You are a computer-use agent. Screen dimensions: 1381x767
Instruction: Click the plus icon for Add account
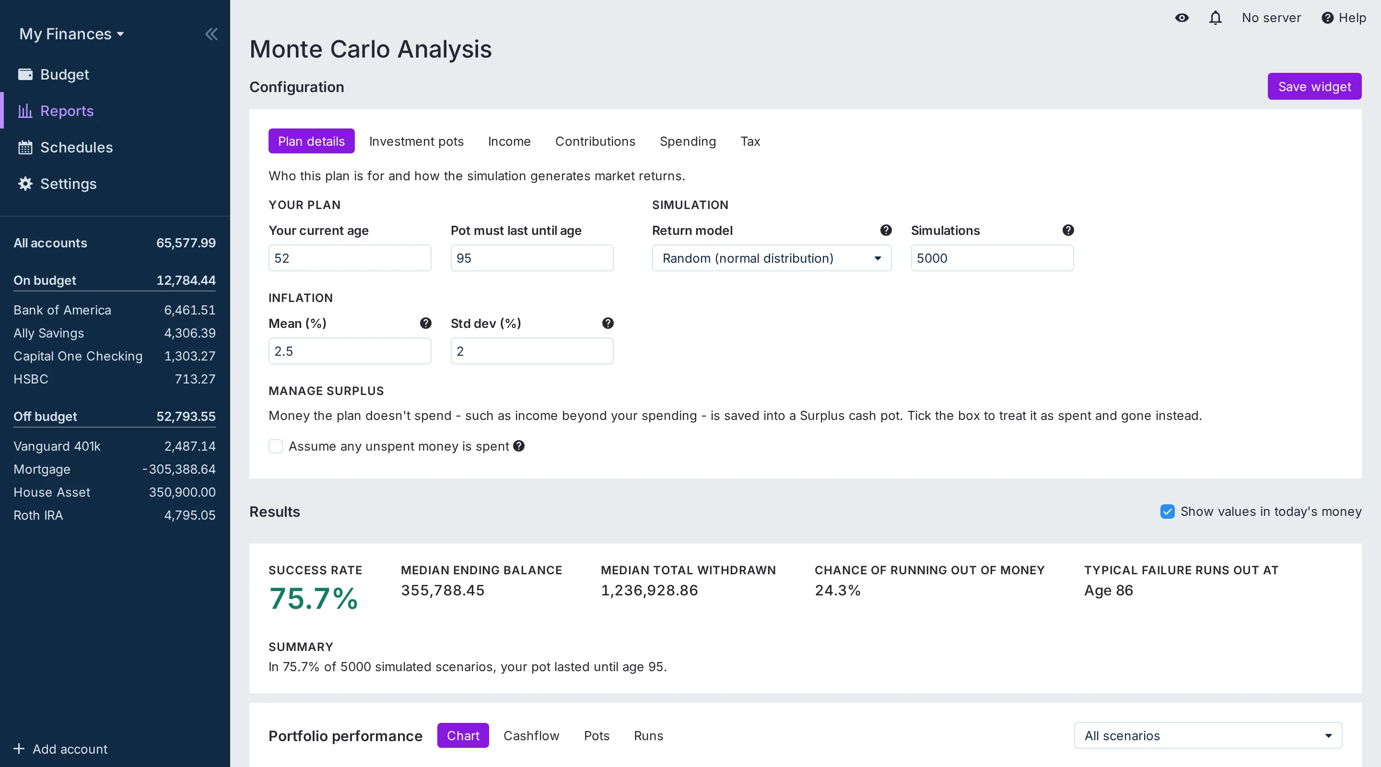click(x=19, y=749)
